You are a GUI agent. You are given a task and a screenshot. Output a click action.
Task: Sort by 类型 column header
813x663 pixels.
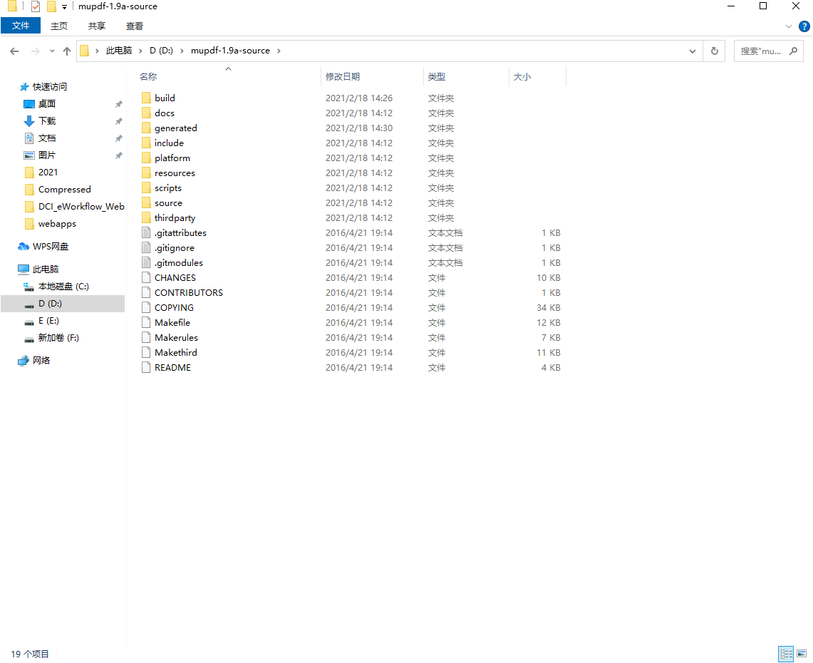coord(437,77)
